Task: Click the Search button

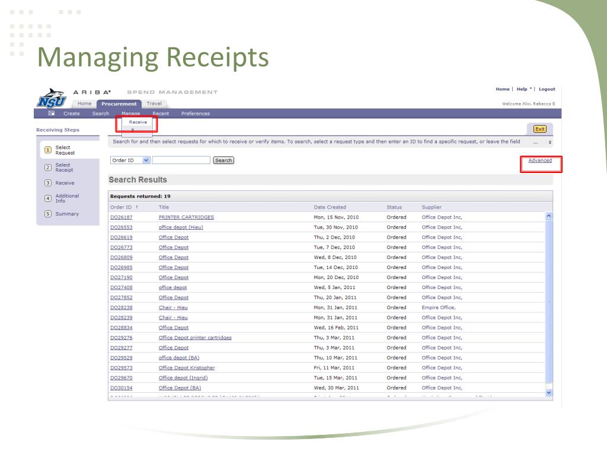Action: (223, 160)
